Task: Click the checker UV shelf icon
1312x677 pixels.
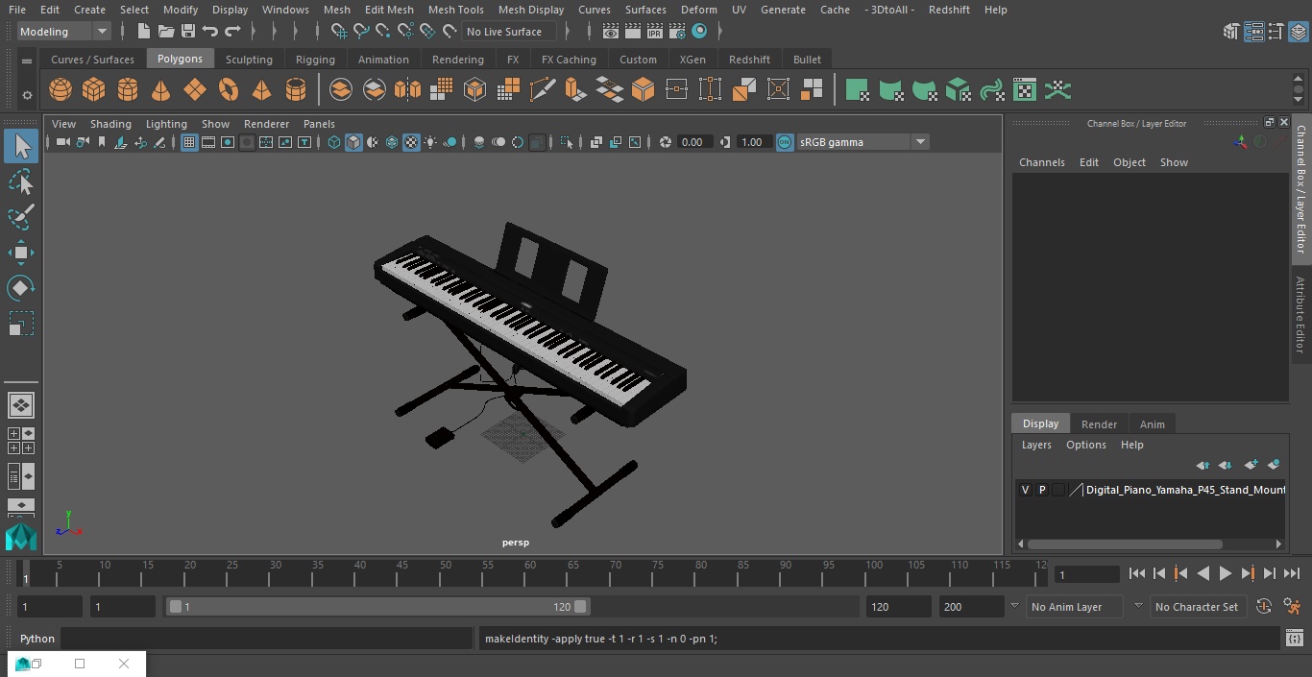Action: tap(1025, 90)
